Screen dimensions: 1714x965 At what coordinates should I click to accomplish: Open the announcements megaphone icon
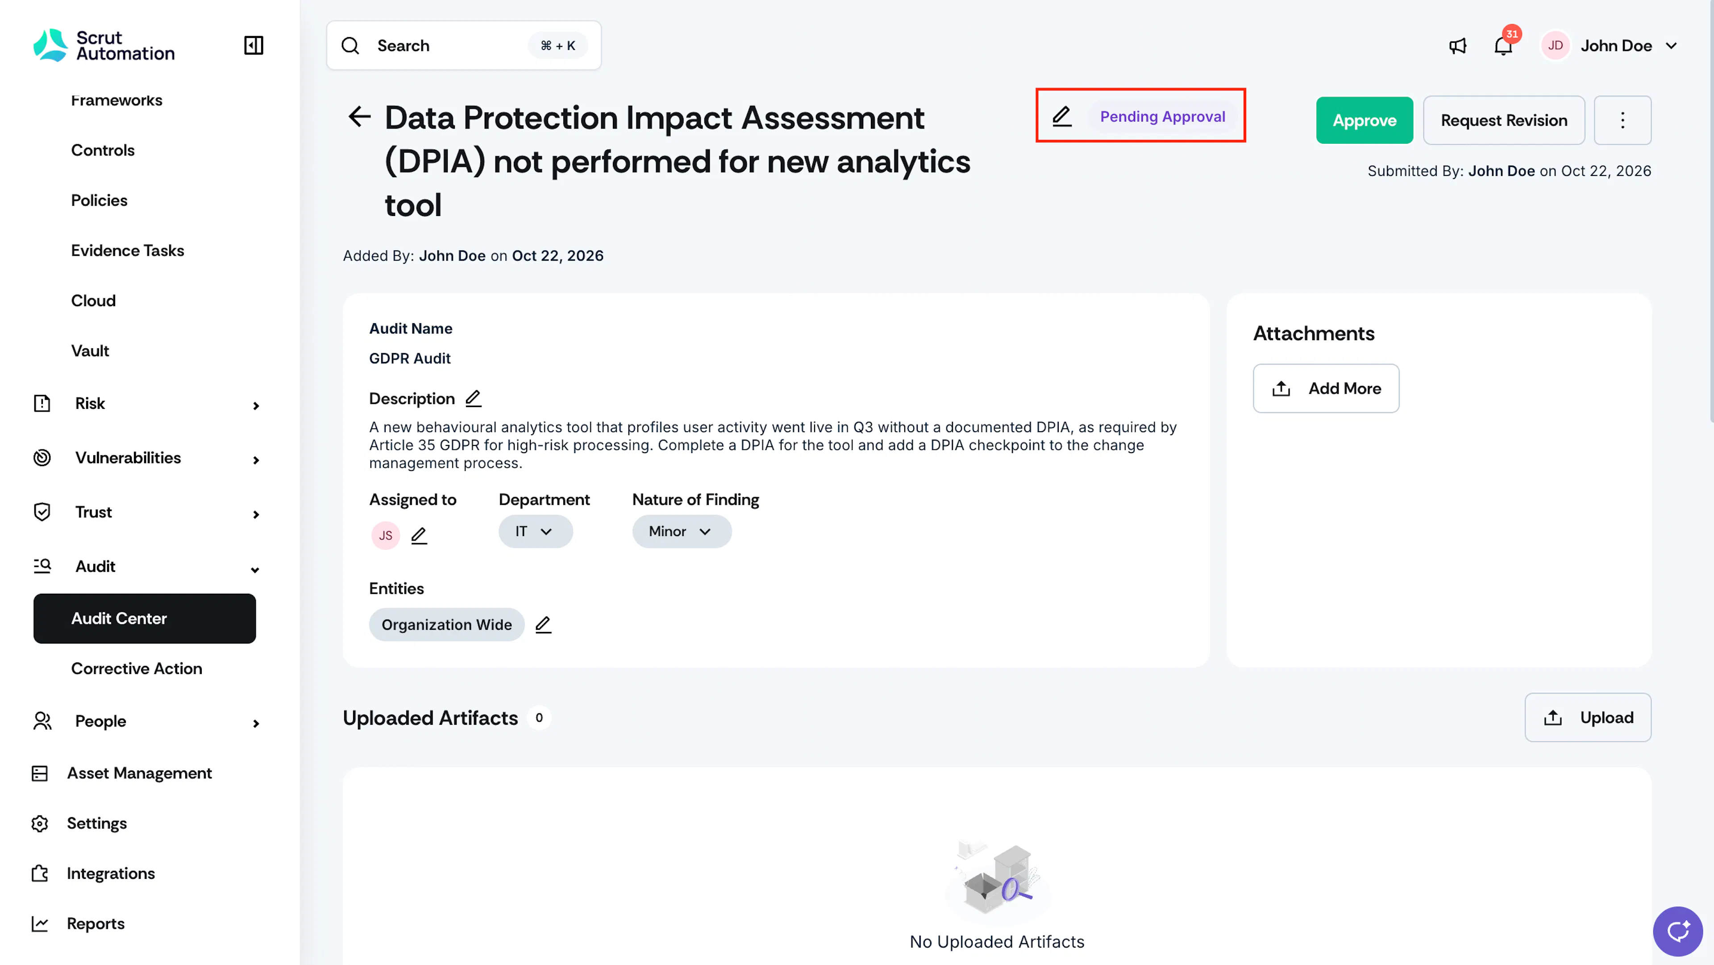point(1457,46)
